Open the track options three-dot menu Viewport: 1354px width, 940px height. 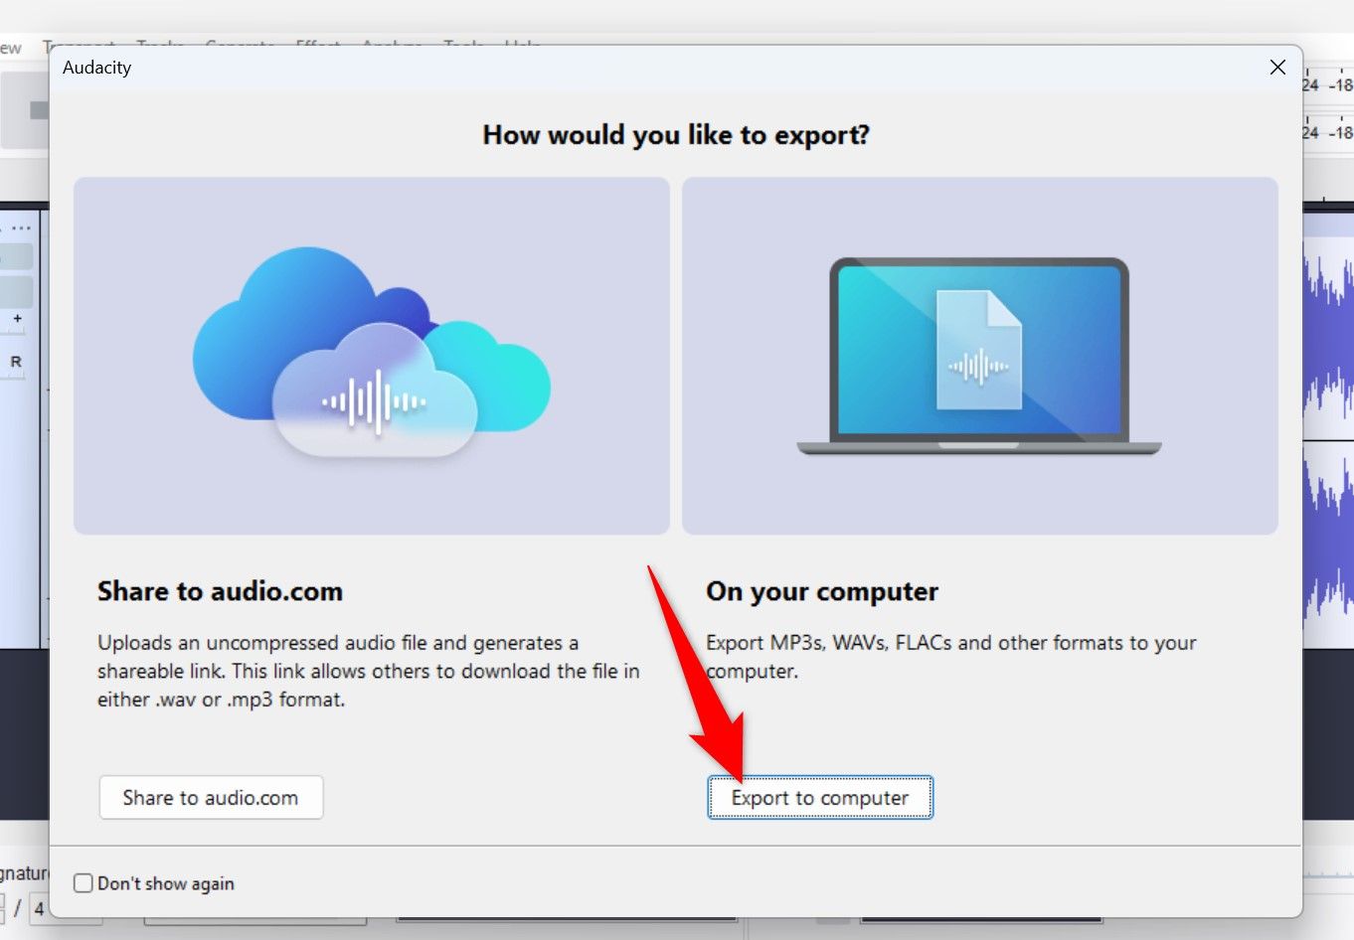coord(22,228)
